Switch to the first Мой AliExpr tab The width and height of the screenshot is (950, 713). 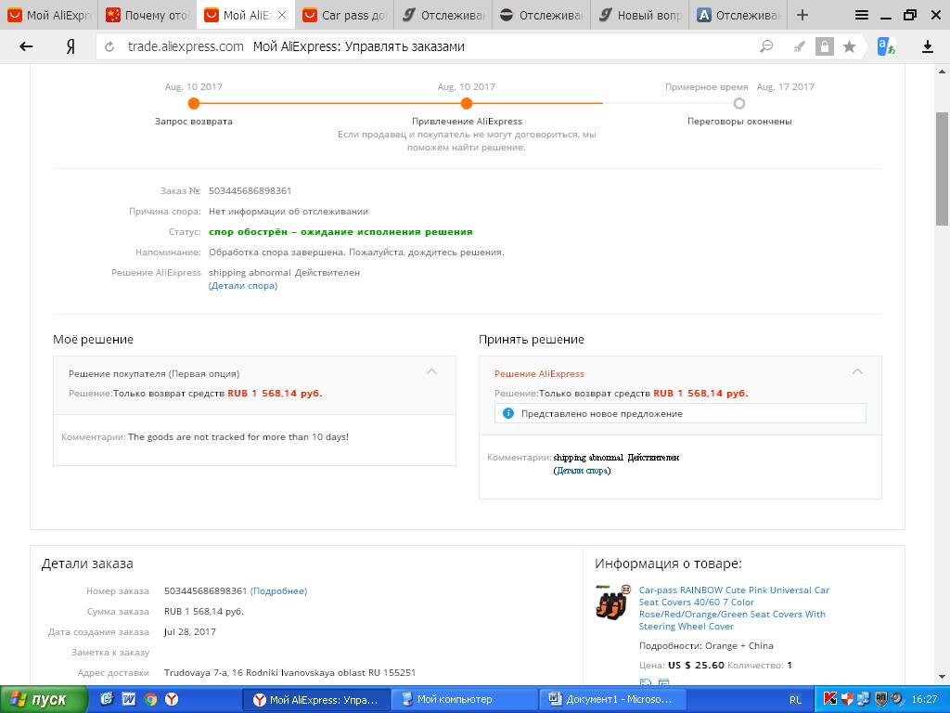[x=49, y=15]
